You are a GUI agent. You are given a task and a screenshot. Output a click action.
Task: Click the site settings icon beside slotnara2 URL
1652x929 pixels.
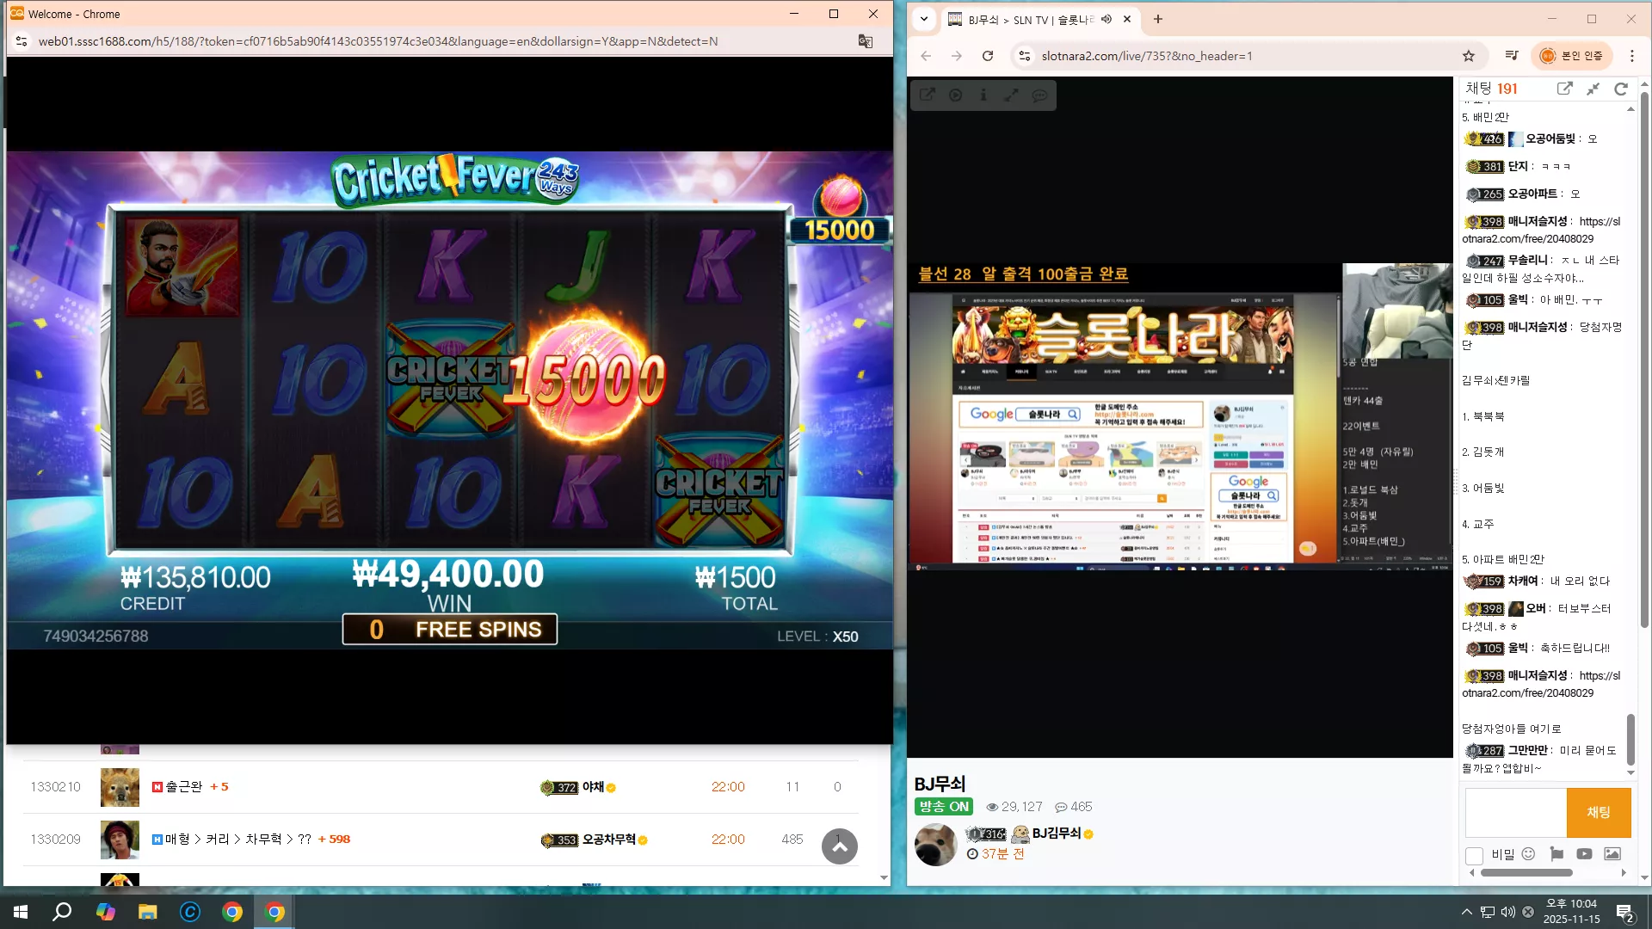(1024, 56)
